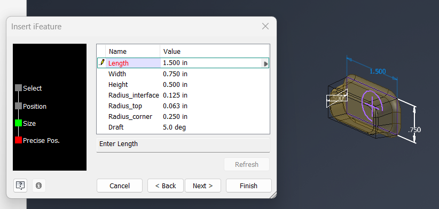Select the green Size step marker
The width and height of the screenshot is (439, 209).
click(x=19, y=123)
